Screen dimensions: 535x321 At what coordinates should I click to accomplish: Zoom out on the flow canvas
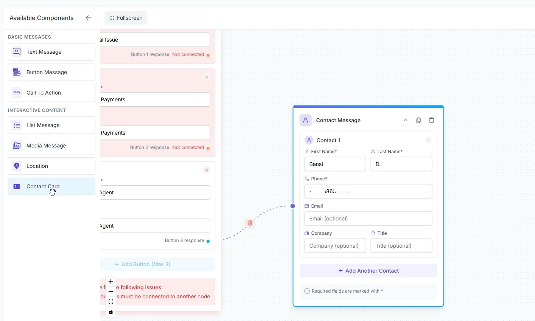pos(111,292)
